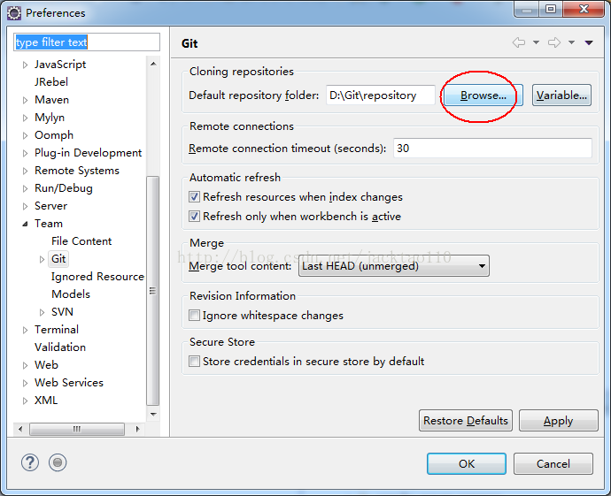This screenshot has height=496, width=611.
Task: Expand the XML tree node
Action: 26,401
